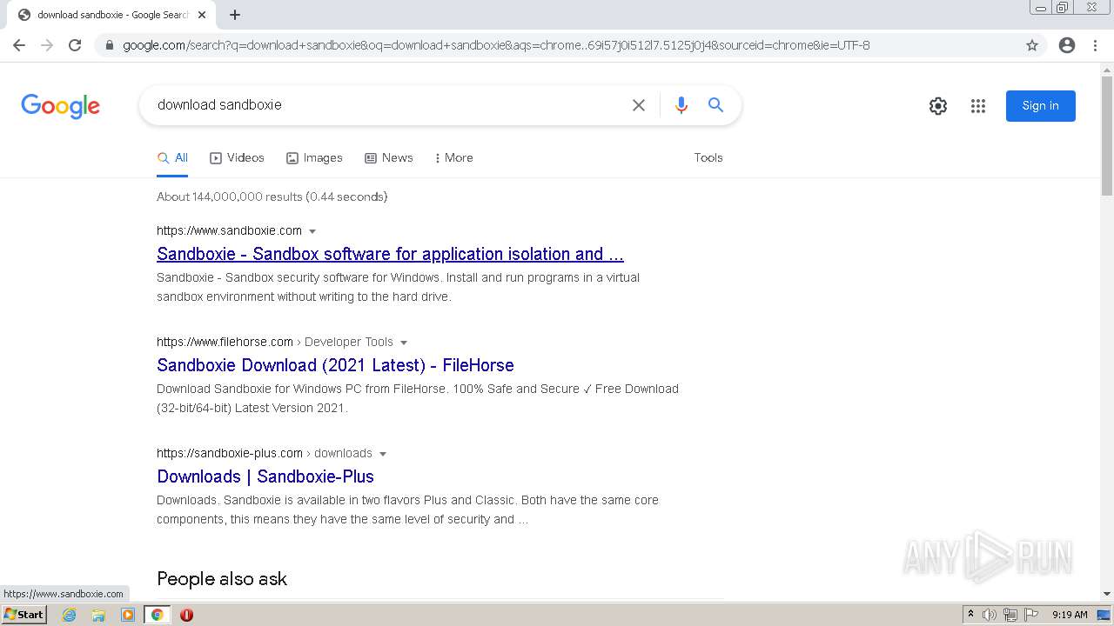Screen dimensions: 1114x626
Task: Open Windows Media Player taskbar icon
Action: click(128, 615)
